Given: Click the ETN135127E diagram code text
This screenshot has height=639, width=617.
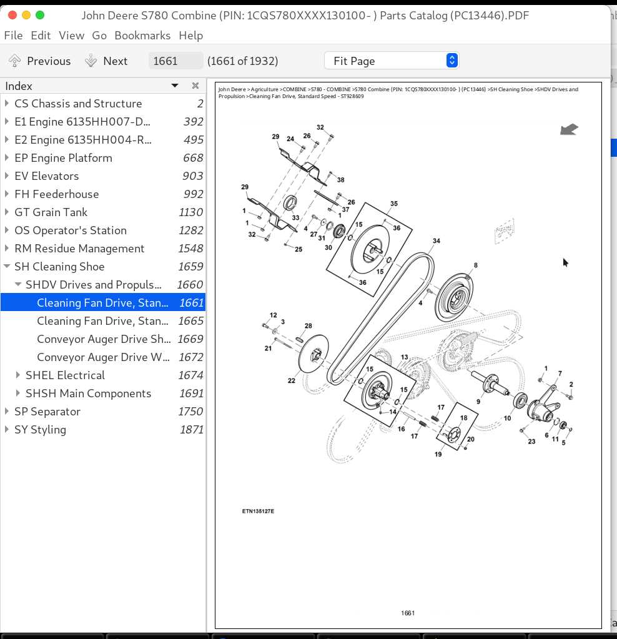Looking at the screenshot, I should click(x=258, y=511).
